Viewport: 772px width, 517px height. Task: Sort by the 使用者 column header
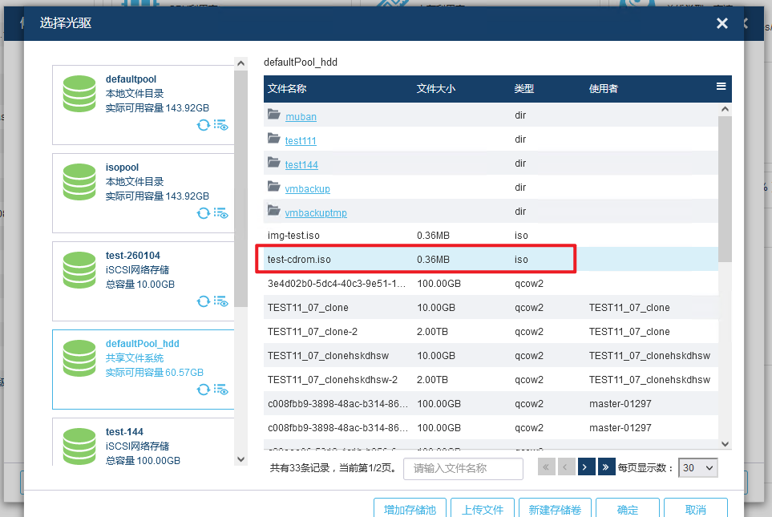pos(604,89)
